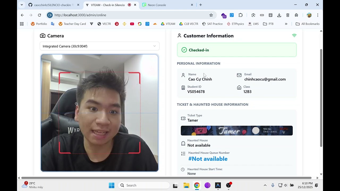340x191 pixels.
Task: Click the copy link toolbar icon
Action: pyautogui.click(x=262, y=15)
